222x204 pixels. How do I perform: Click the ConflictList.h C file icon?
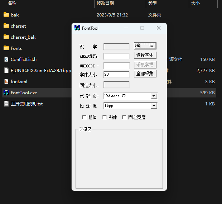coord(6,59)
